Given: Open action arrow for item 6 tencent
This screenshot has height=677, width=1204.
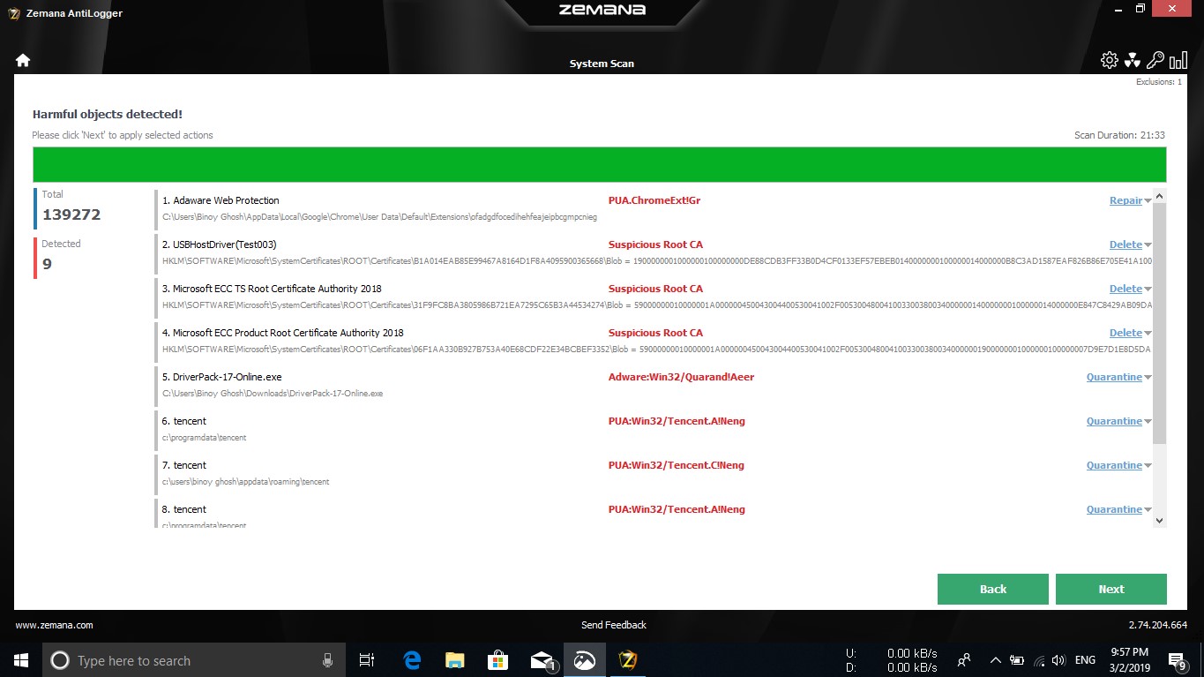Looking at the screenshot, I should [1148, 422].
